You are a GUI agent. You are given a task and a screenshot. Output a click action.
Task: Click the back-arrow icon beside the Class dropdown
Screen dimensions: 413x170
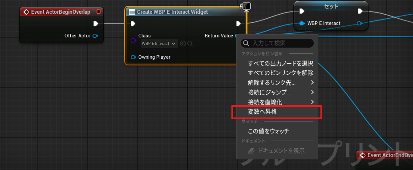click(183, 44)
